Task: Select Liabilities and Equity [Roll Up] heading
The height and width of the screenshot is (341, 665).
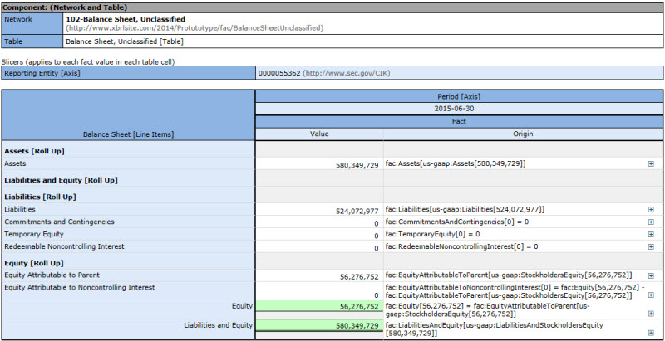Action: (61, 180)
